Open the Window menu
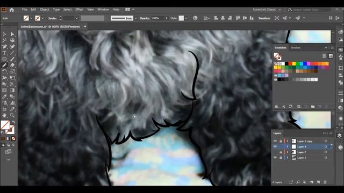This screenshot has height=193, width=344. point(103,10)
